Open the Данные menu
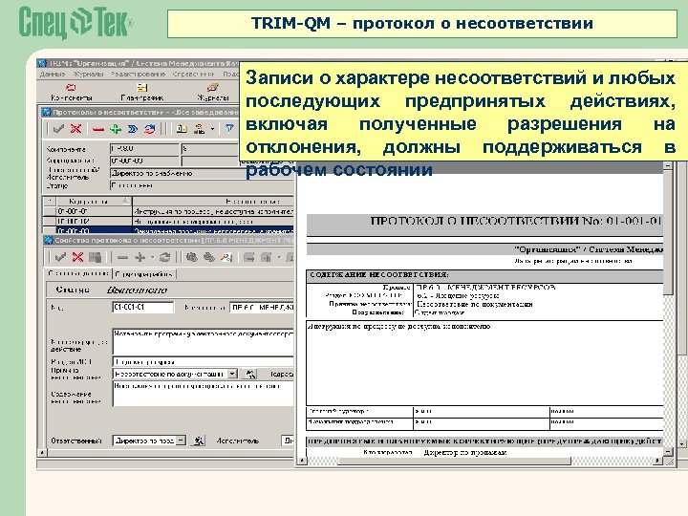Image resolution: width=688 pixels, height=516 pixels. click(53, 75)
